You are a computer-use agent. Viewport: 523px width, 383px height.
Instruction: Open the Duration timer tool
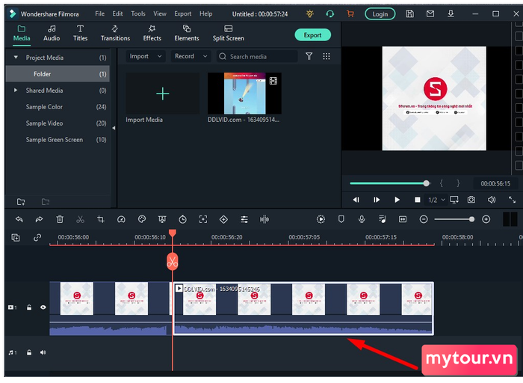182,219
